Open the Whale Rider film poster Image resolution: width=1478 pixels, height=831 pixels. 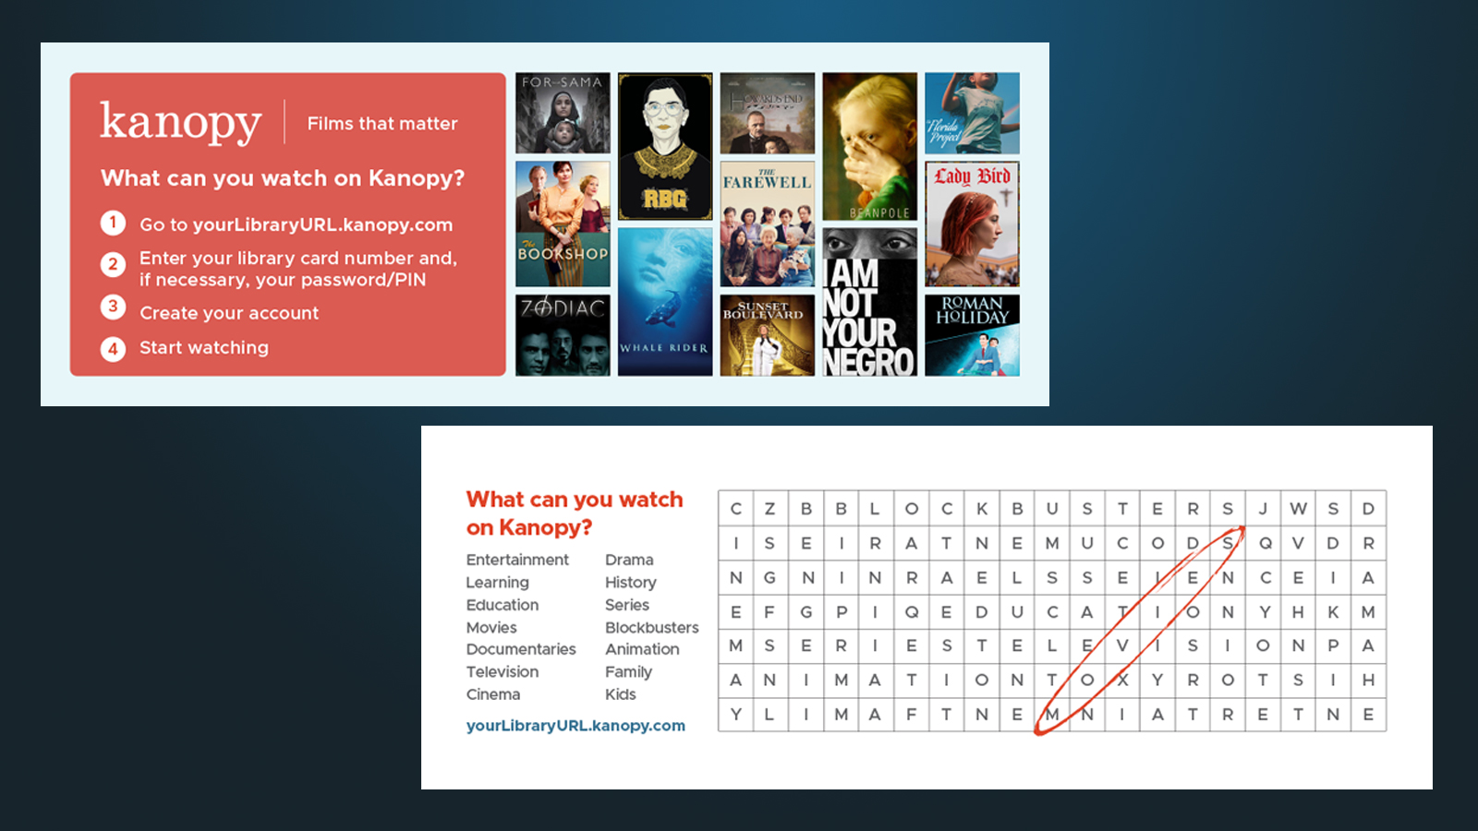(665, 302)
